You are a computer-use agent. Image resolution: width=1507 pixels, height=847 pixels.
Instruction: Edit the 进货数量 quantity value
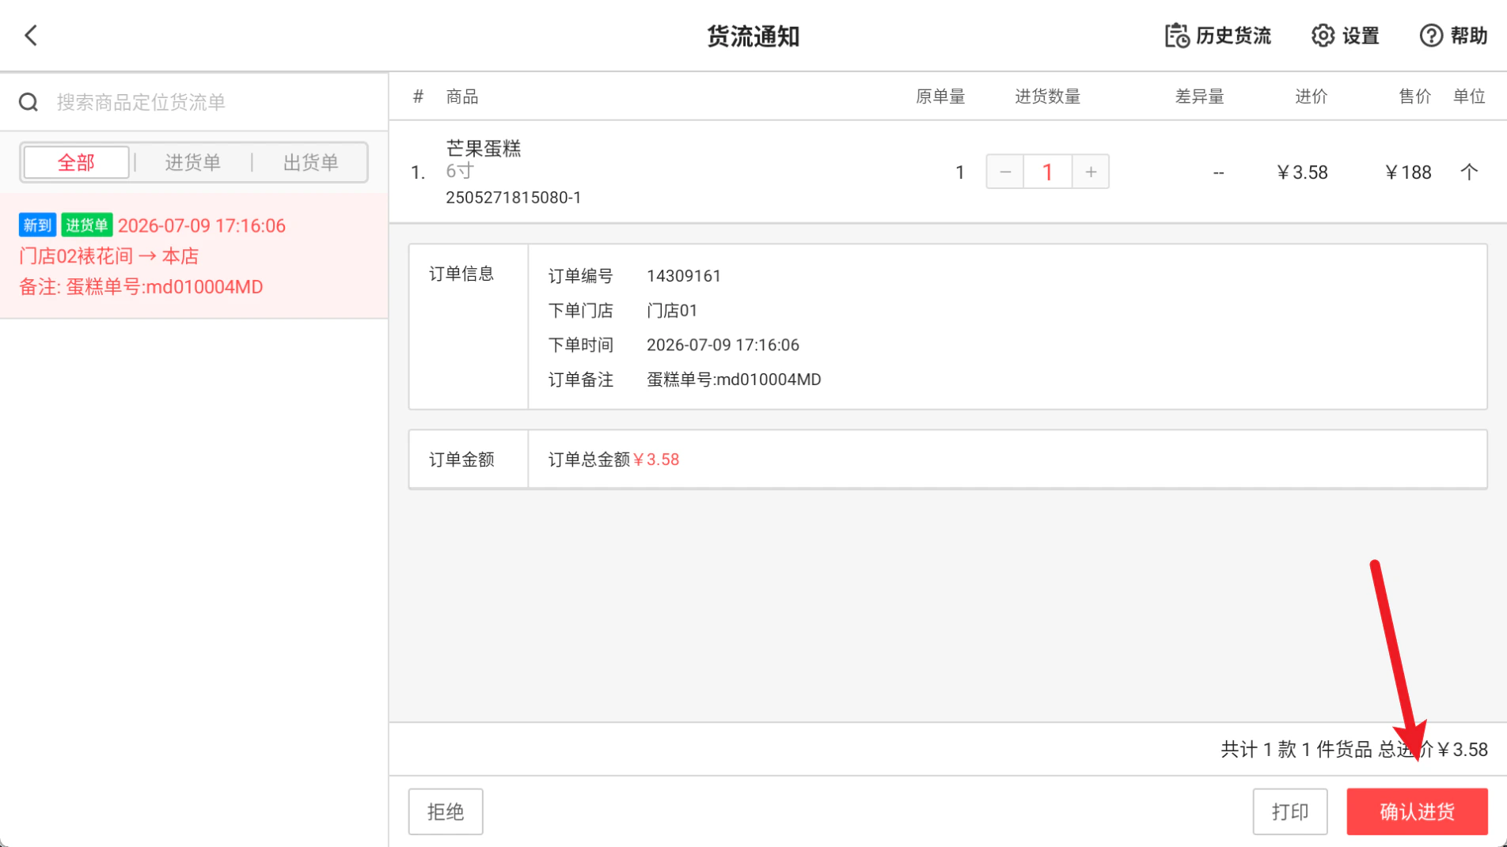[1047, 172]
